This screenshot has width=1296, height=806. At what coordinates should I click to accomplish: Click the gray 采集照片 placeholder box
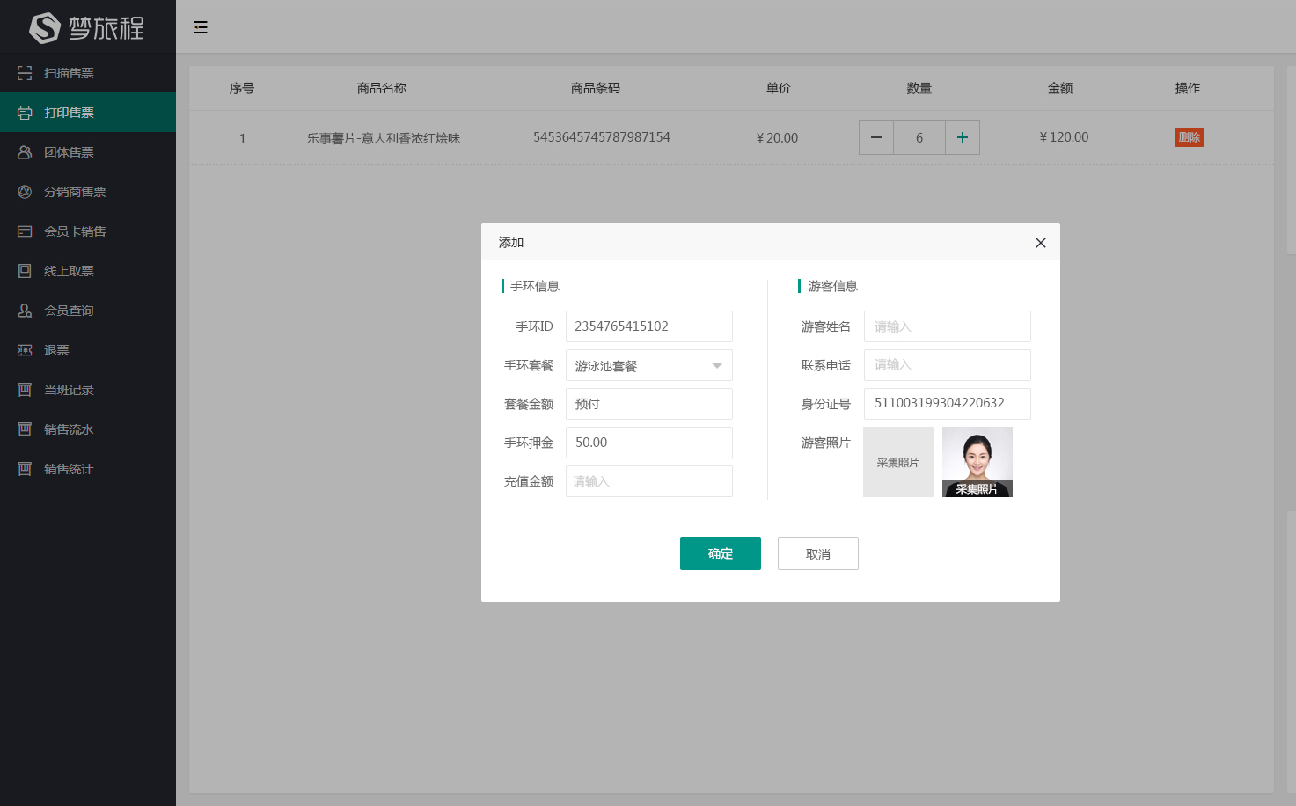(897, 462)
